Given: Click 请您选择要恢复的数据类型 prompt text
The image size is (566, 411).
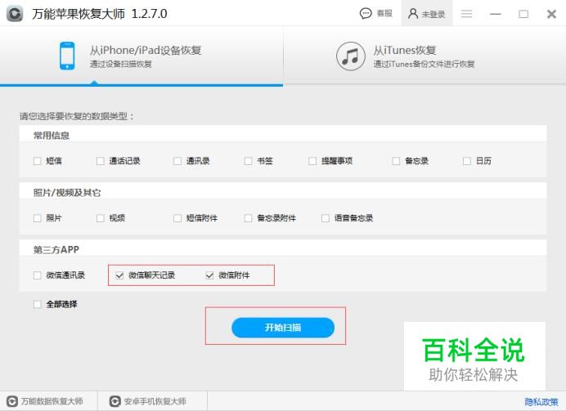Looking at the screenshot, I should click(77, 116).
